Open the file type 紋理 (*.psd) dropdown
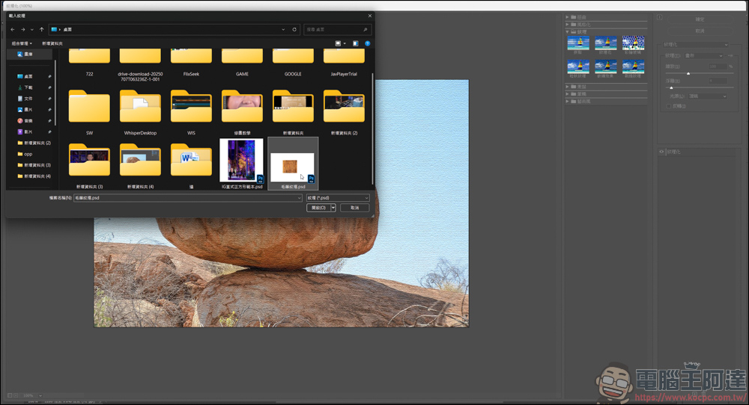749x405 pixels. [338, 198]
